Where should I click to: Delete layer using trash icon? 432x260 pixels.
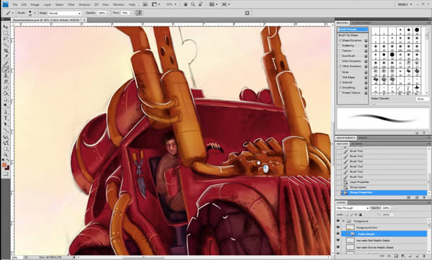pos(424,256)
